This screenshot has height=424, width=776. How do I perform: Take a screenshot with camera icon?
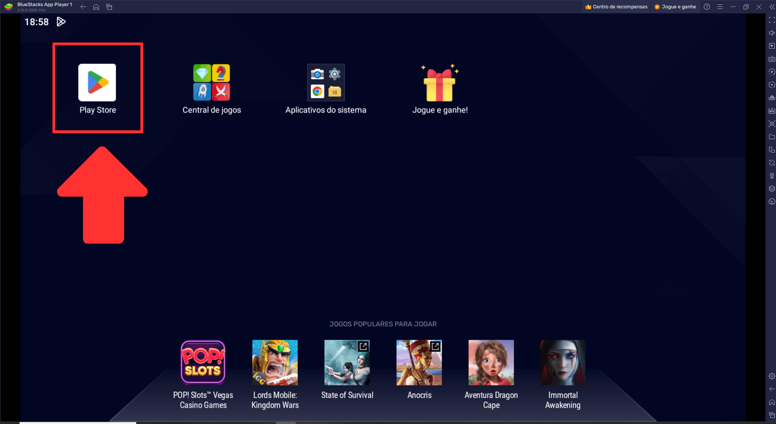pos(772,124)
